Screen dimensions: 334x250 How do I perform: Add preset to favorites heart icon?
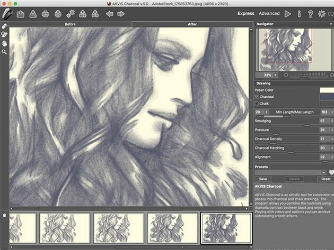331,172
